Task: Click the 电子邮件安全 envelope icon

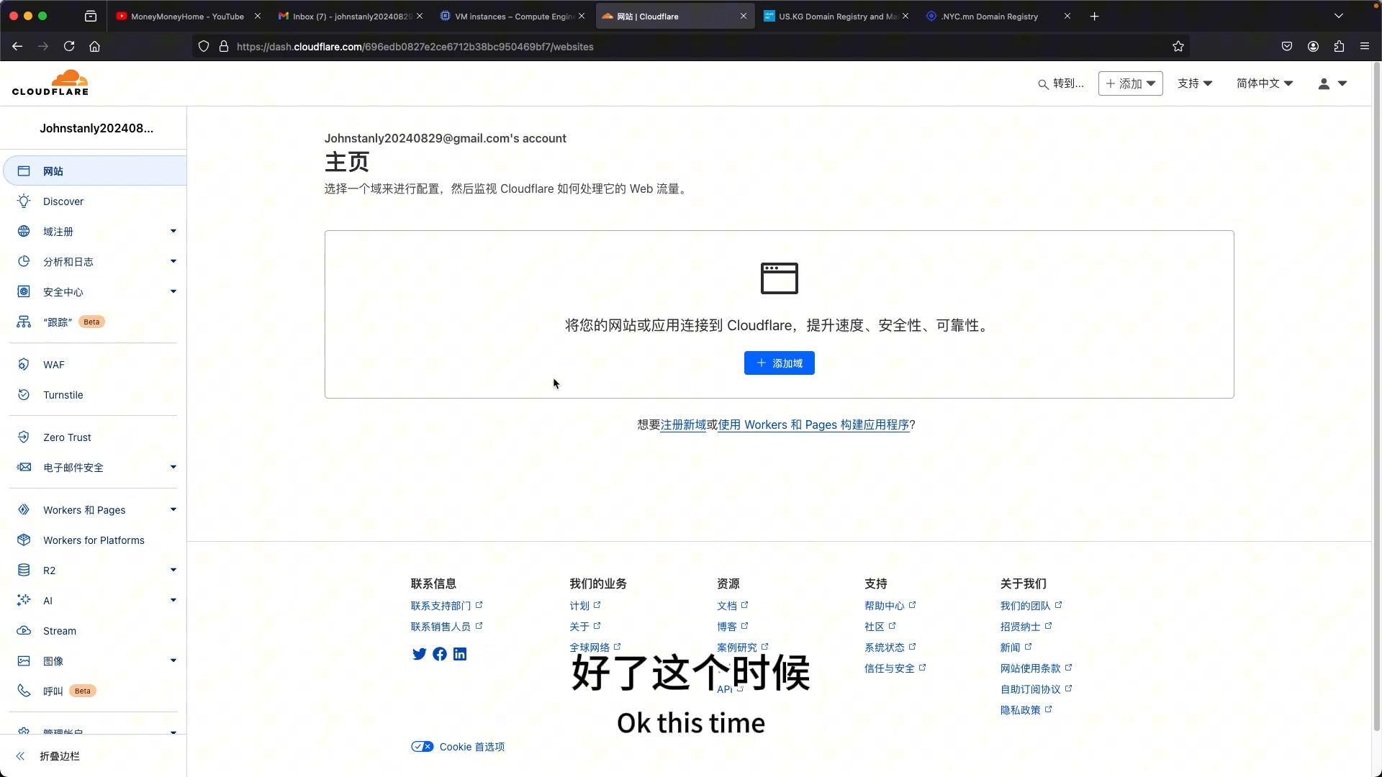Action: (x=24, y=468)
